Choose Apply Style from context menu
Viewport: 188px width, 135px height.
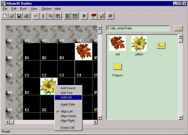coord(68,104)
